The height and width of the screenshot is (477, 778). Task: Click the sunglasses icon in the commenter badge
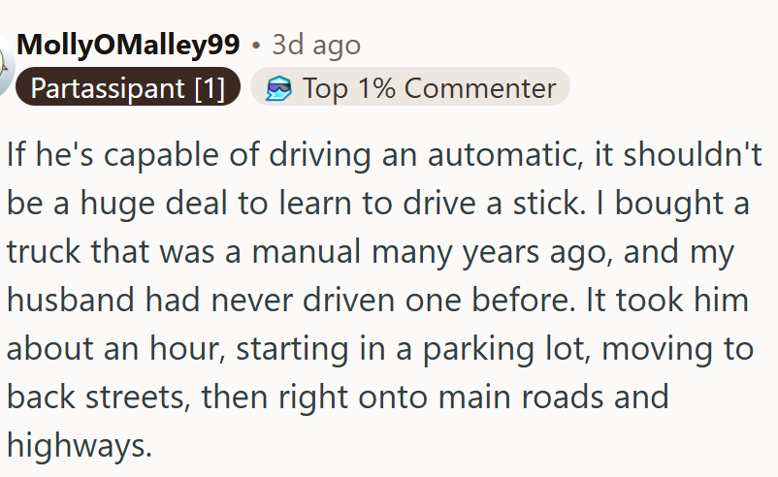pyautogui.click(x=278, y=89)
